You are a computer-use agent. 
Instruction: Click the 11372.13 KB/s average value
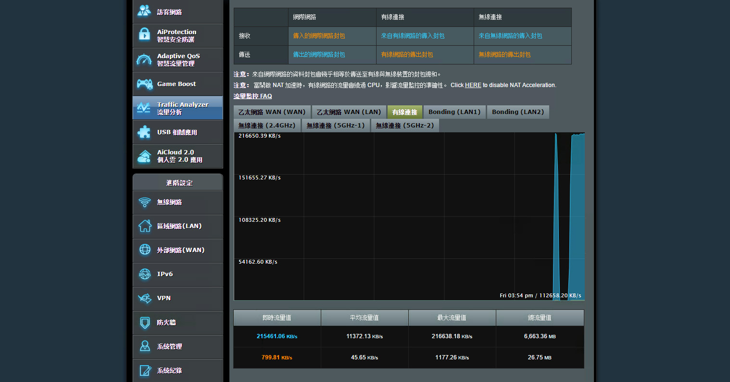coord(365,336)
